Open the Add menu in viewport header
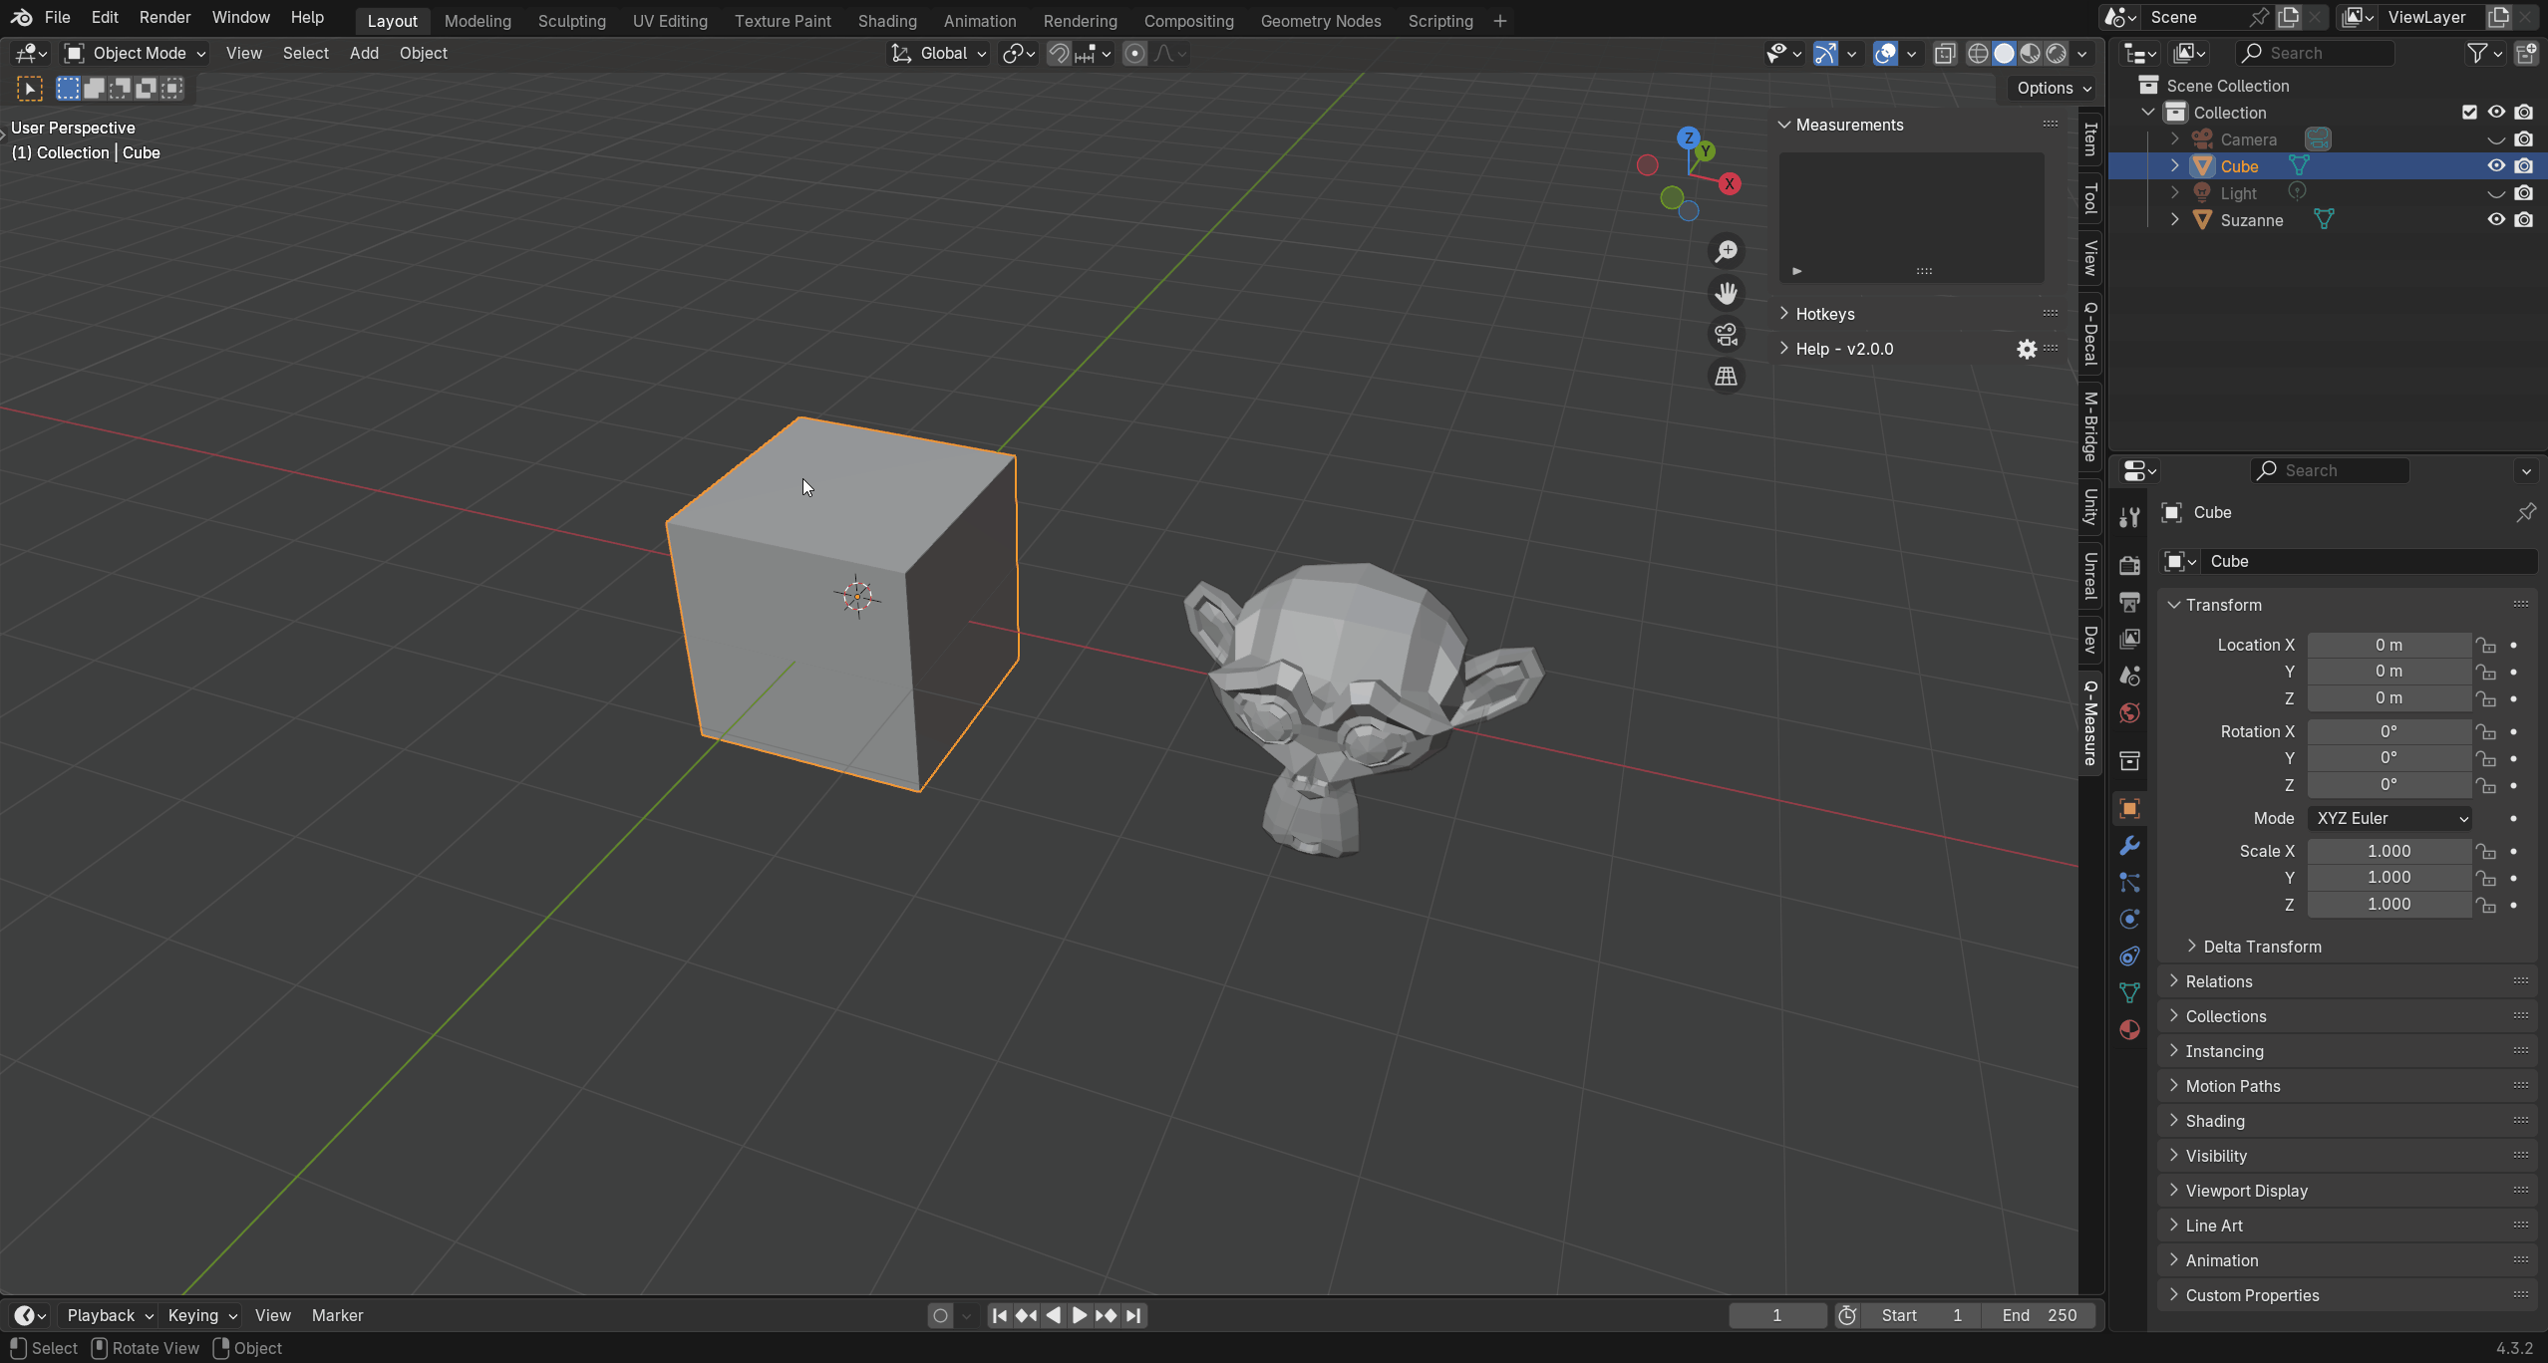Screen dimensions: 2548x1363 [364, 53]
